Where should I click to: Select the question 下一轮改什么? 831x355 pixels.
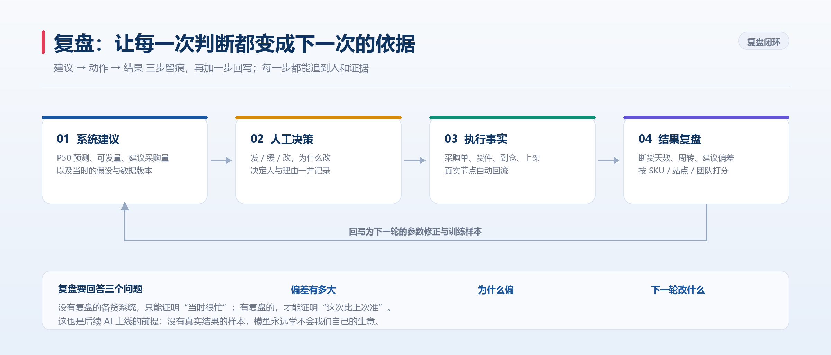(x=678, y=290)
